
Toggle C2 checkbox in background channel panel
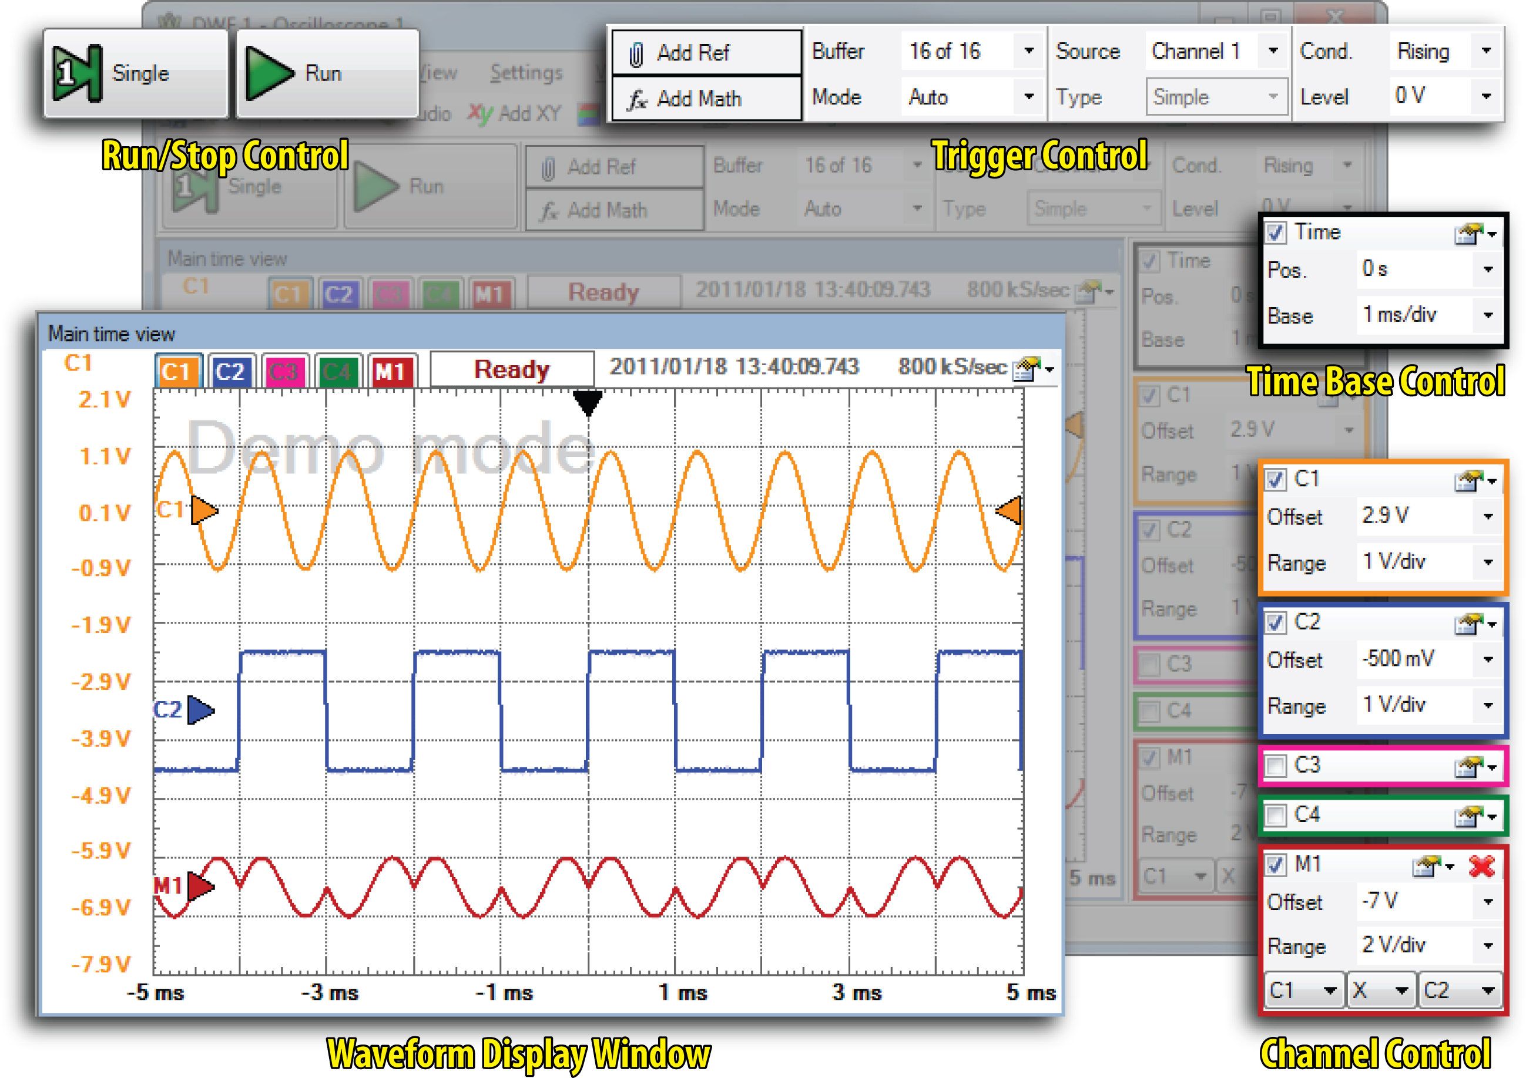tap(1150, 530)
